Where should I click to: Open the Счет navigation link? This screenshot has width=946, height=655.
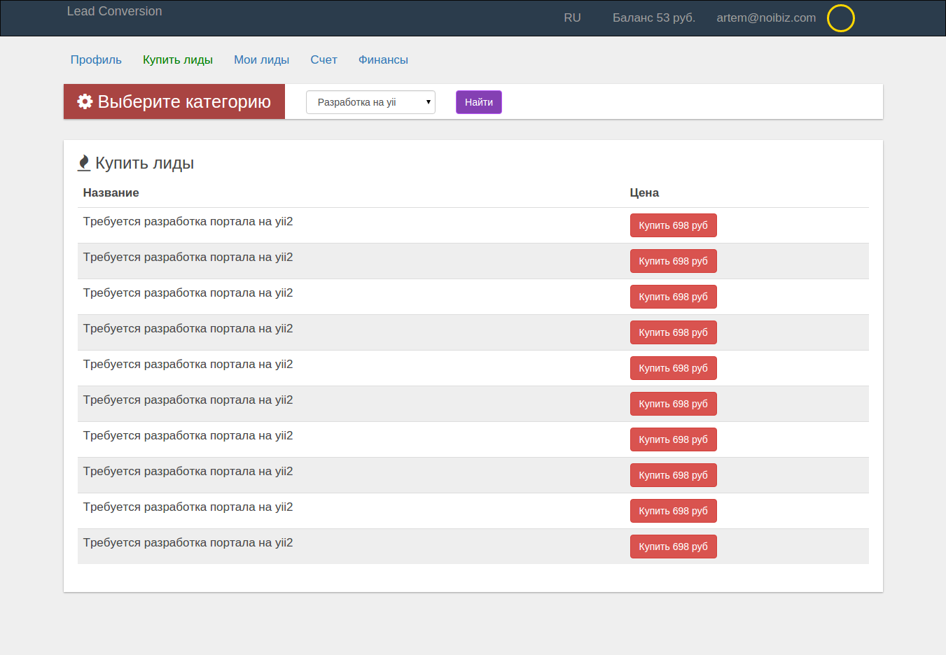[x=324, y=60]
